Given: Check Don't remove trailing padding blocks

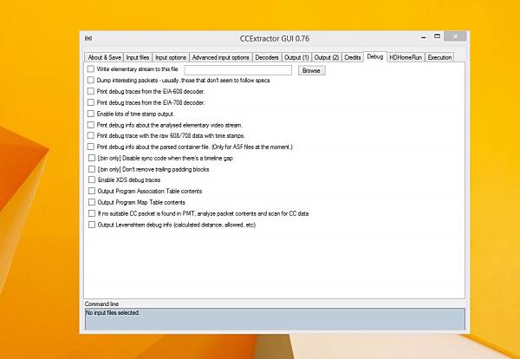Looking at the screenshot, I should tap(92, 169).
